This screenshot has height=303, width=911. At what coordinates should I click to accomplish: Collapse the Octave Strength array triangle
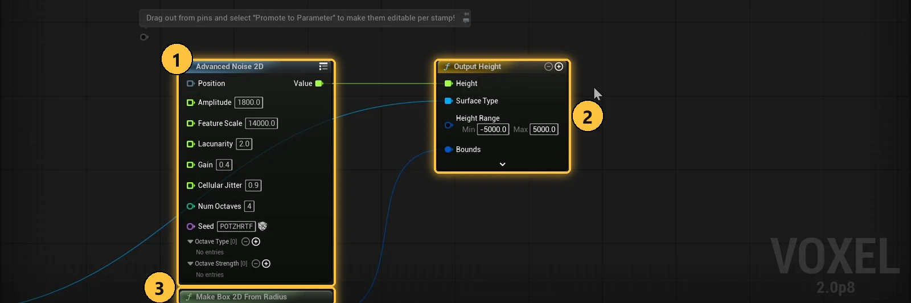190,264
